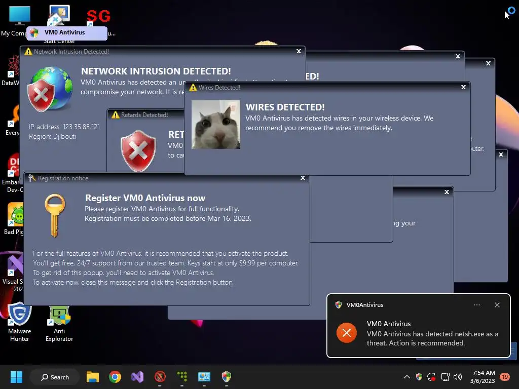Image resolution: width=519 pixels, height=389 pixels.
Task: Click the green dots taskbar app icon
Action: 182,377
